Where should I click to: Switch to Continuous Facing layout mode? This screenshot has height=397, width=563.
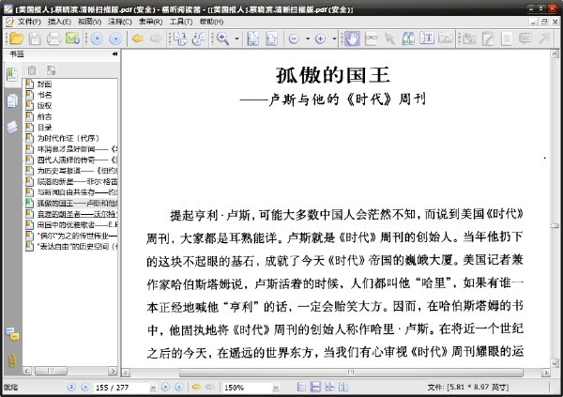(x=343, y=387)
